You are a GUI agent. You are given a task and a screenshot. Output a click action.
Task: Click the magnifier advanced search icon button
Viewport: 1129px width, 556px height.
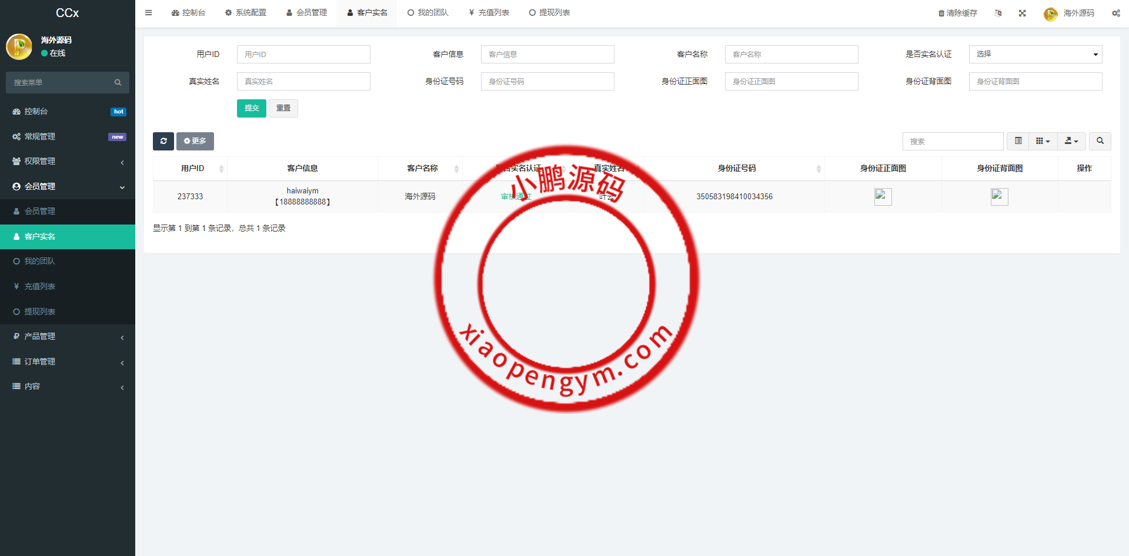(1100, 141)
